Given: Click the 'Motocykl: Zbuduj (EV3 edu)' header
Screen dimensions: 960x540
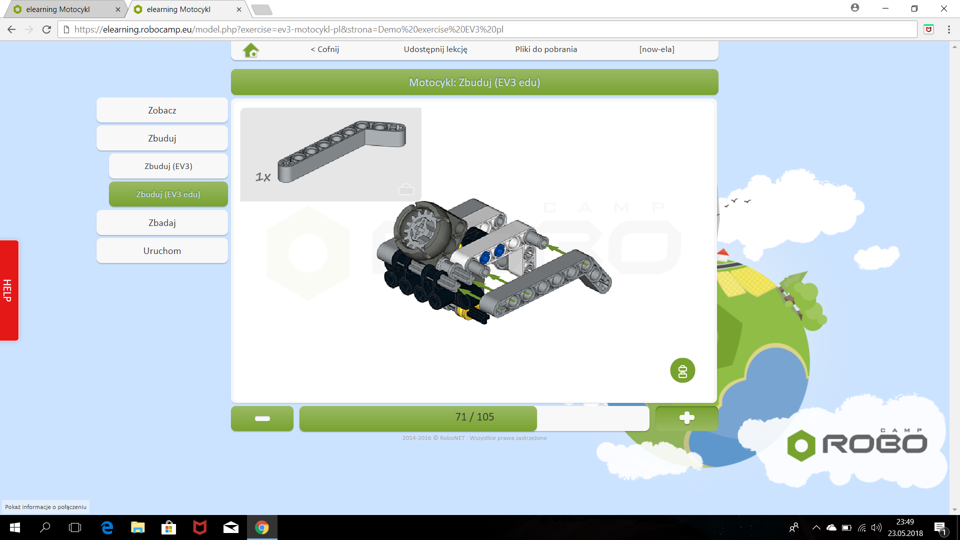Looking at the screenshot, I should (474, 82).
